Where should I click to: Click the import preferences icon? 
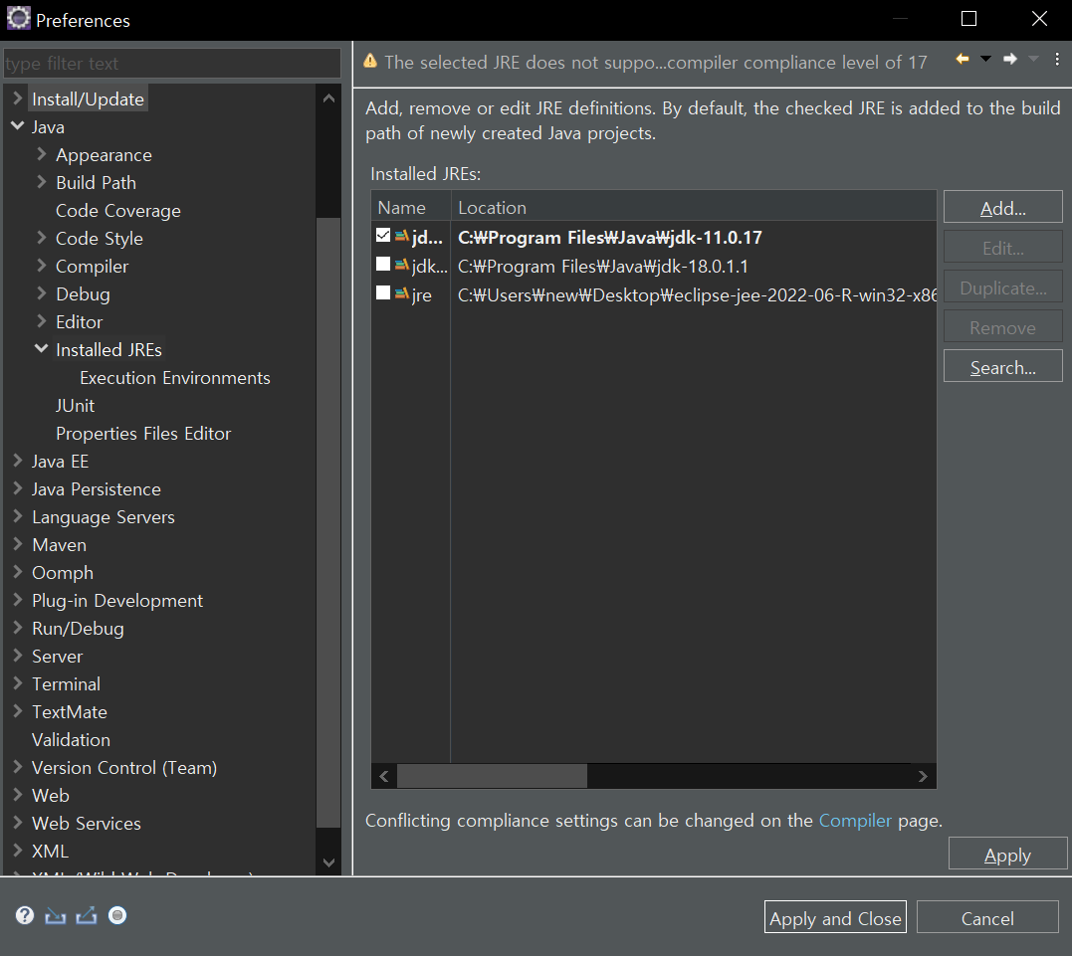56,915
